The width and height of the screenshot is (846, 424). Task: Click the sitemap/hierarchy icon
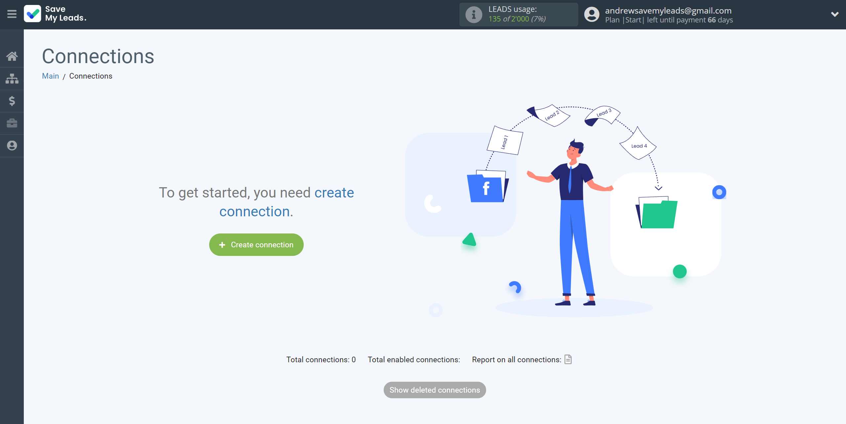[x=12, y=78]
